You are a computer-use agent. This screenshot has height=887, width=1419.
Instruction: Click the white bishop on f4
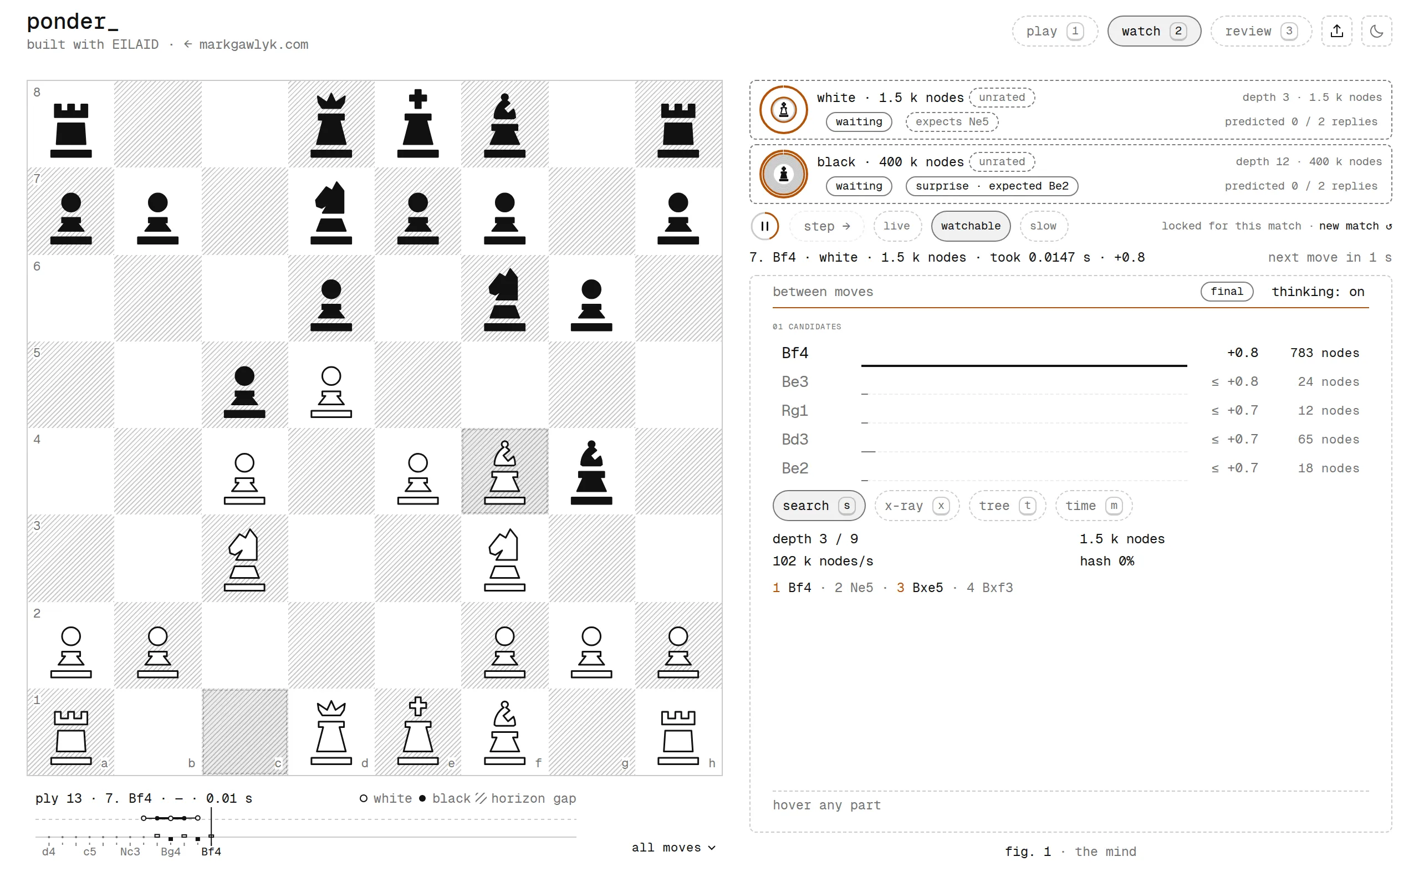point(504,472)
